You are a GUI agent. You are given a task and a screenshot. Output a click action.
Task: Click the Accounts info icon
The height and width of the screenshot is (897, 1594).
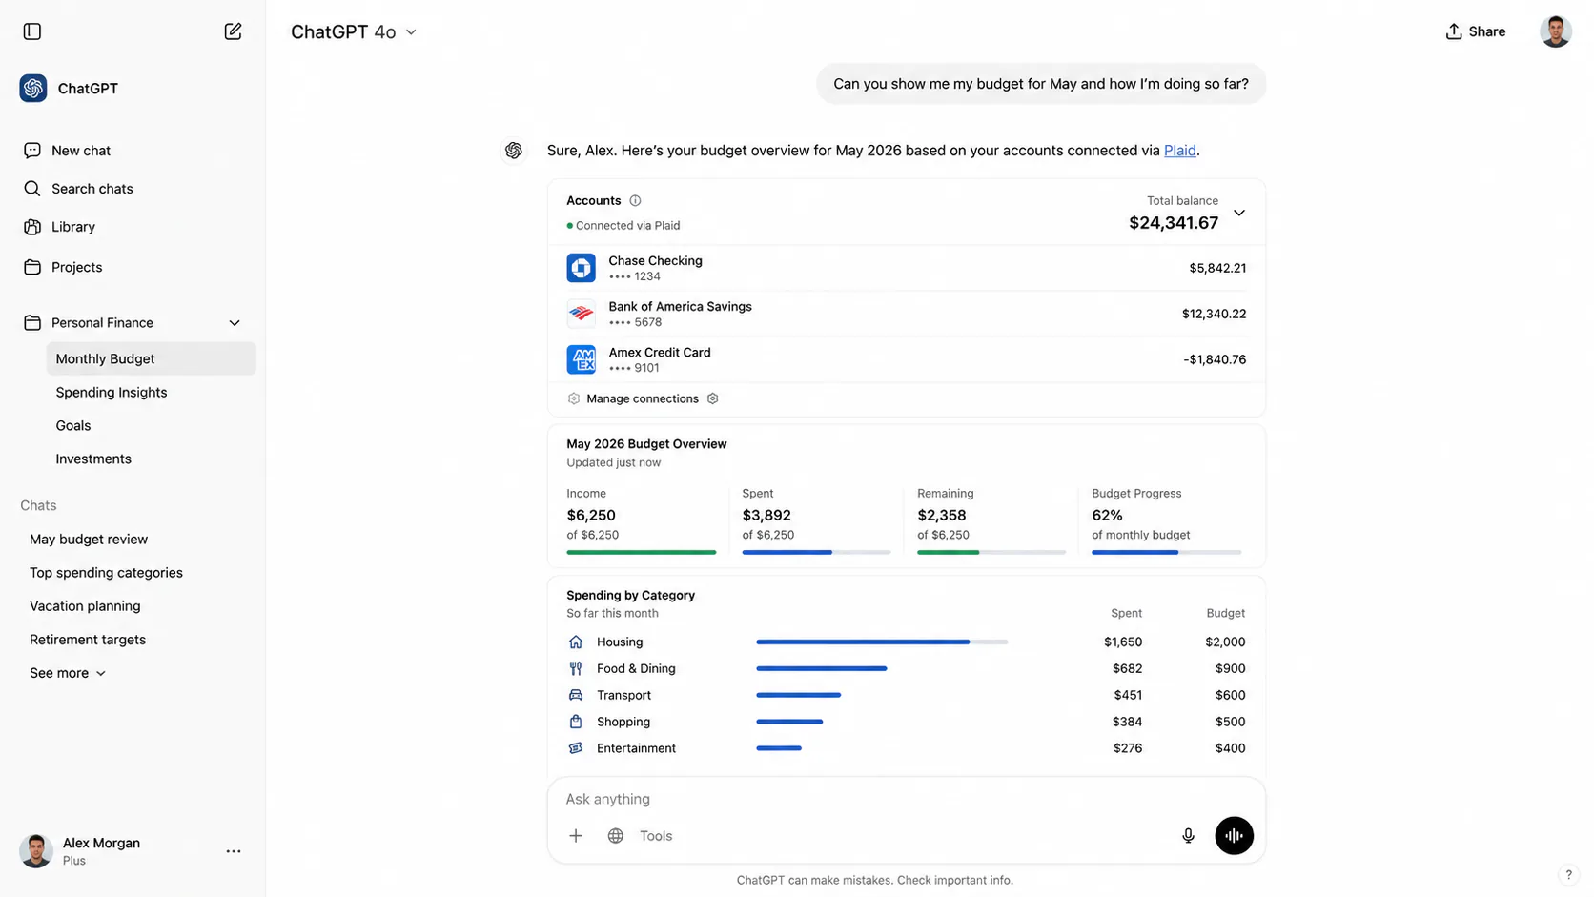tap(635, 201)
